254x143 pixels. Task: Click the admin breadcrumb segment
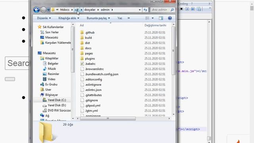(105, 10)
